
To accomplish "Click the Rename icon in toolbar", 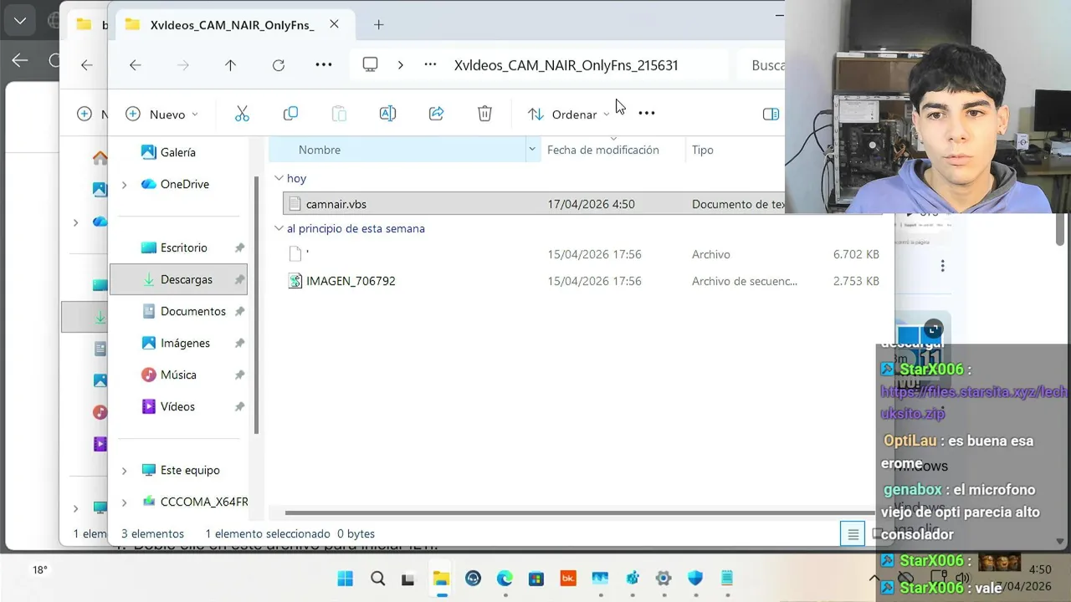I will click(x=387, y=114).
